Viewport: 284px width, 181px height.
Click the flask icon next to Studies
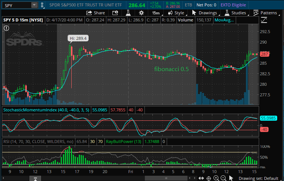[x=227, y=13]
